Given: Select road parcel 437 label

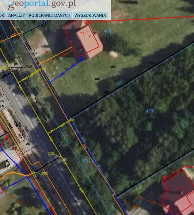Looking at the screenshot, I should coord(87,161).
